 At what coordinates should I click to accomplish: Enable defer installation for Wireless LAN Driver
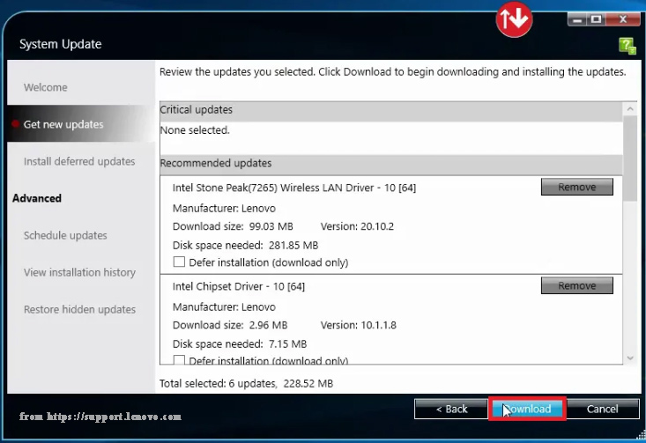[179, 262]
